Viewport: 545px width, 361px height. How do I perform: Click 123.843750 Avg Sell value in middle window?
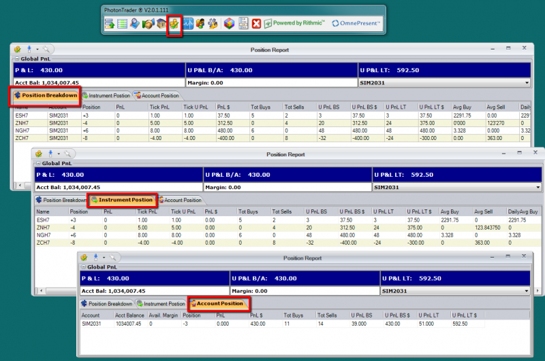coord(488,228)
